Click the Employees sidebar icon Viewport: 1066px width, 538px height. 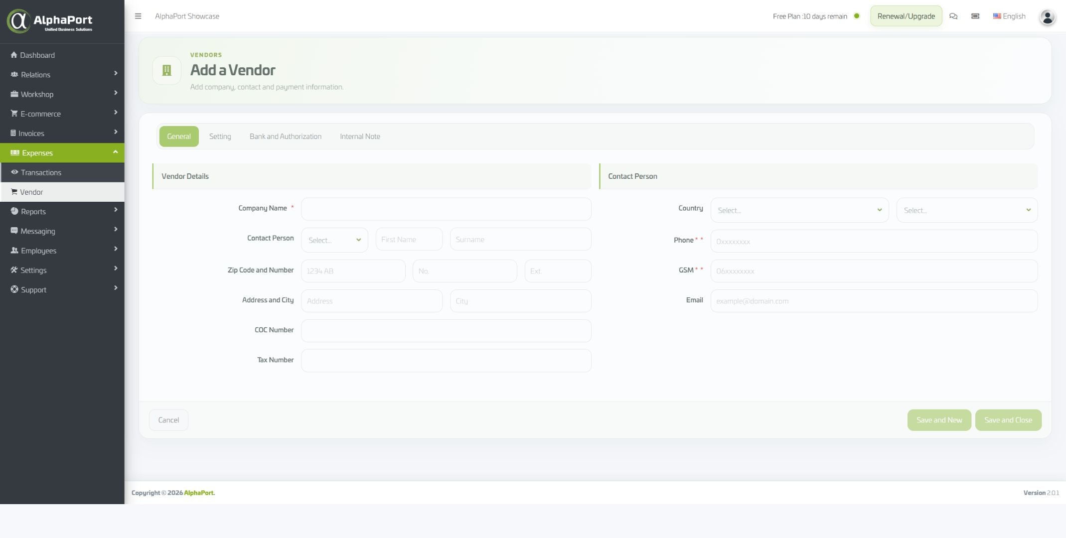(x=14, y=251)
